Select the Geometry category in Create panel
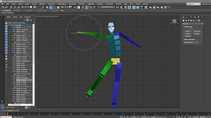Screen dimensions: 211x118 pos(183,20)
